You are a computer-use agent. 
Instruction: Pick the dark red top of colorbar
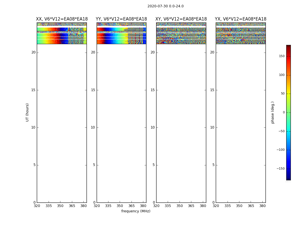pos(288,47)
